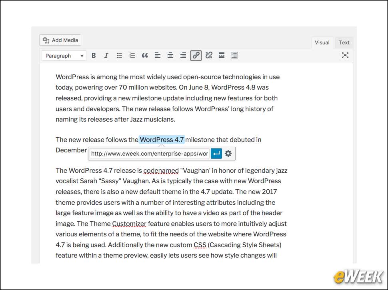Toggle italic formatting

point(106,56)
